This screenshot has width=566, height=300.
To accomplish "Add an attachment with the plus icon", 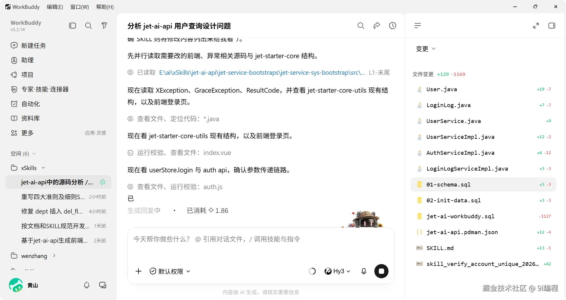I will pyautogui.click(x=139, y=271).
